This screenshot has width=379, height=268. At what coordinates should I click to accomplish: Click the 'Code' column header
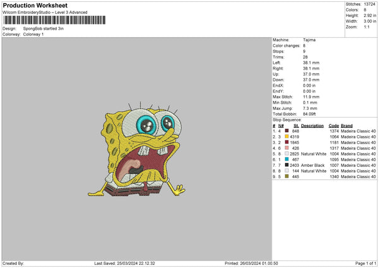pyautogui.click(x=334, y=126)
